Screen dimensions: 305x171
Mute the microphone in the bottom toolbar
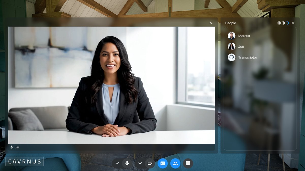pyautogui.click(x=127, y=163)
